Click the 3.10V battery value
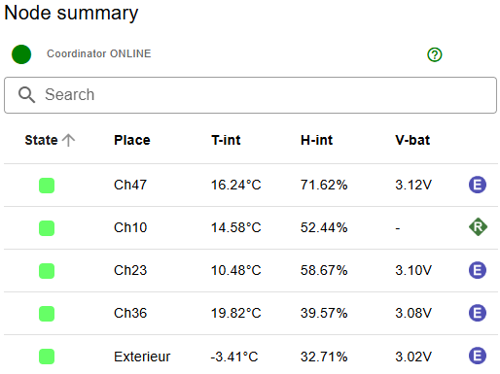Image resolution: width=500 pixels, height=374 pixels. [413, 270]
